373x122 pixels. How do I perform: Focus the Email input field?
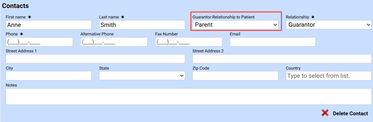click(273, 42)
